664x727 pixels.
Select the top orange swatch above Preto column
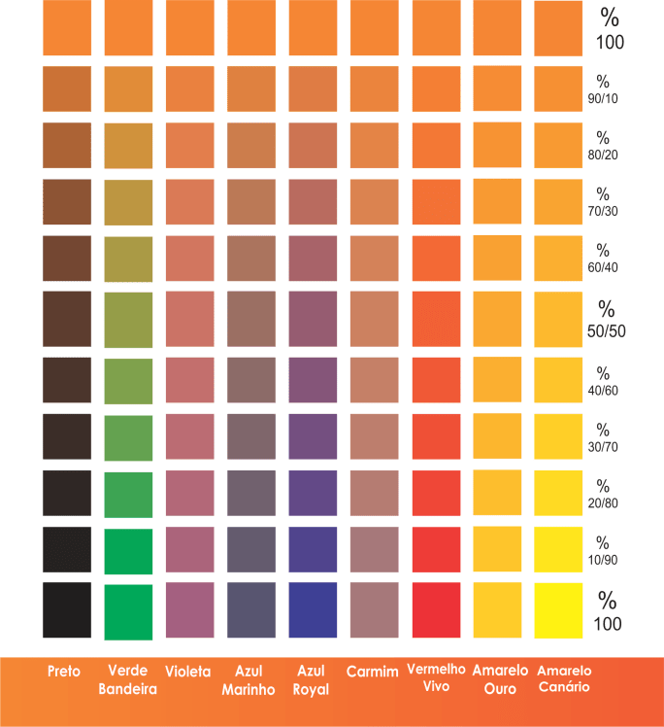[x=67, y=28]
